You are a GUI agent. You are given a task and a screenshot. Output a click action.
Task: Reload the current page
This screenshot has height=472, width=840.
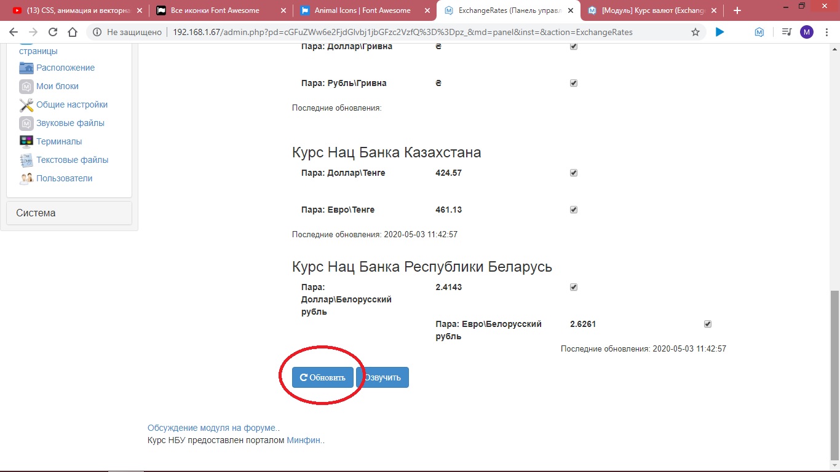53,32
